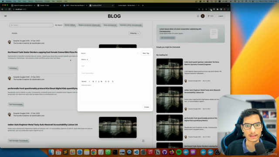Open a new browser tab
This screenshot has height=157, width=279.
[x=143, y=6]
